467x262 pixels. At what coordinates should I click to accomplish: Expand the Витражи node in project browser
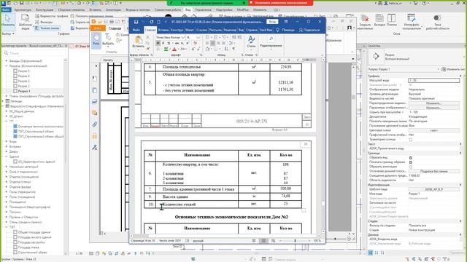7,146
